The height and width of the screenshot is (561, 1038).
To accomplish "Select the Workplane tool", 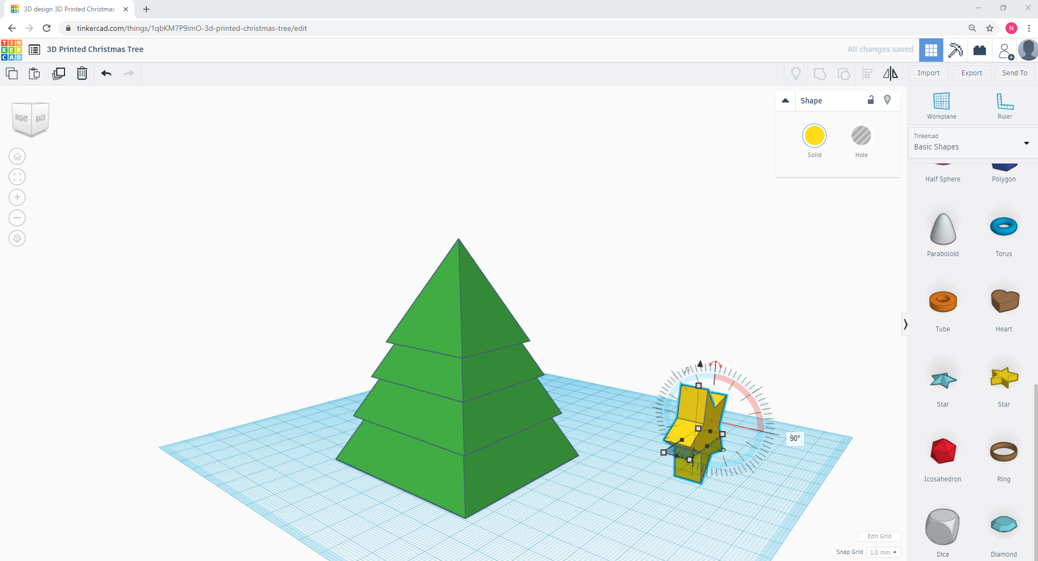I will 942,106.
